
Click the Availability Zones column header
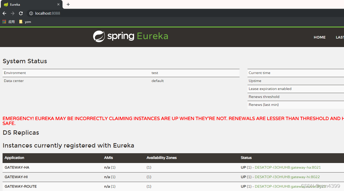coord(162,158)
